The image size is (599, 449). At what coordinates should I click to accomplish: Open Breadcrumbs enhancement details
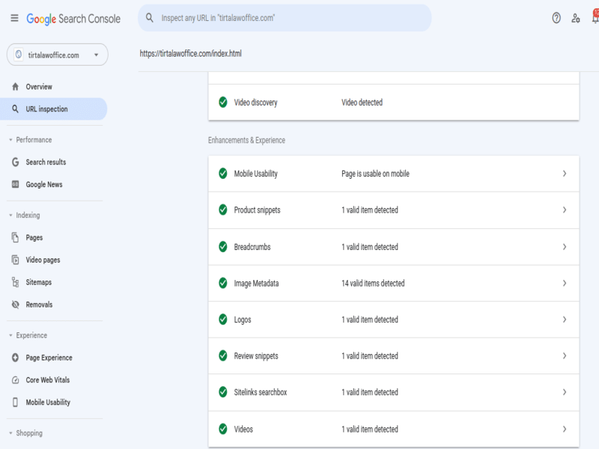click(393, 247)
